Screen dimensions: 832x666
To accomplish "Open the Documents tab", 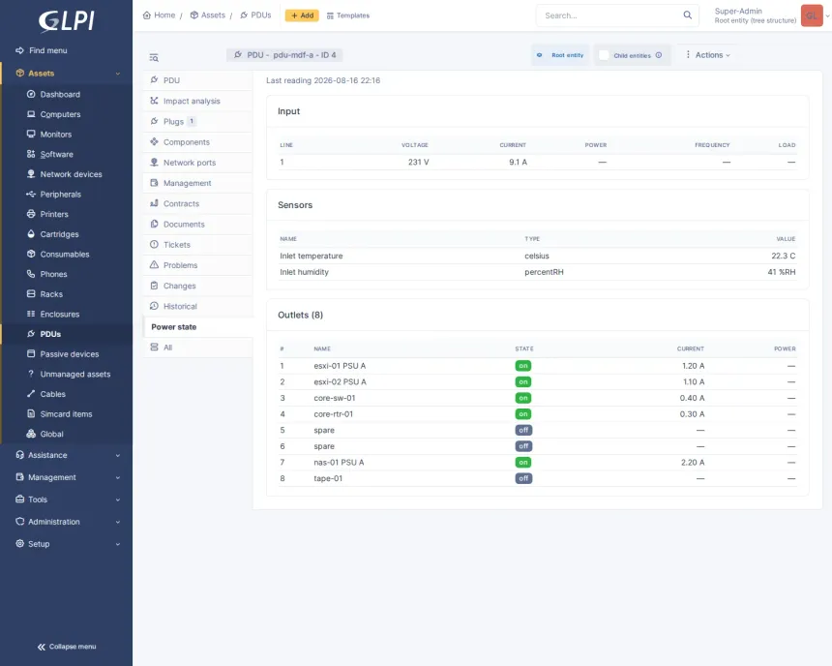I will 197,225.
